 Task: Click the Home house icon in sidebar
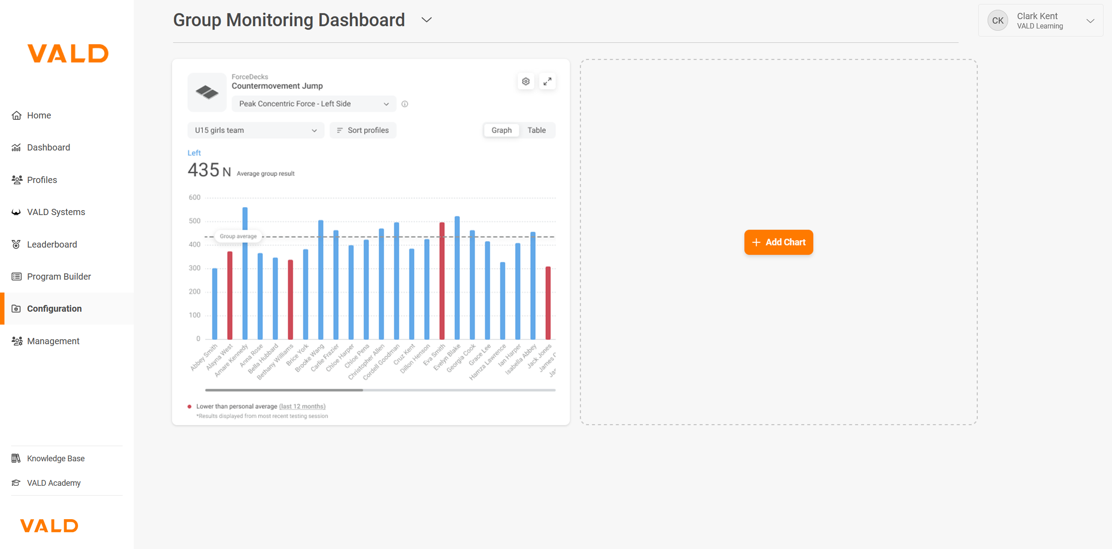[16, 115]
